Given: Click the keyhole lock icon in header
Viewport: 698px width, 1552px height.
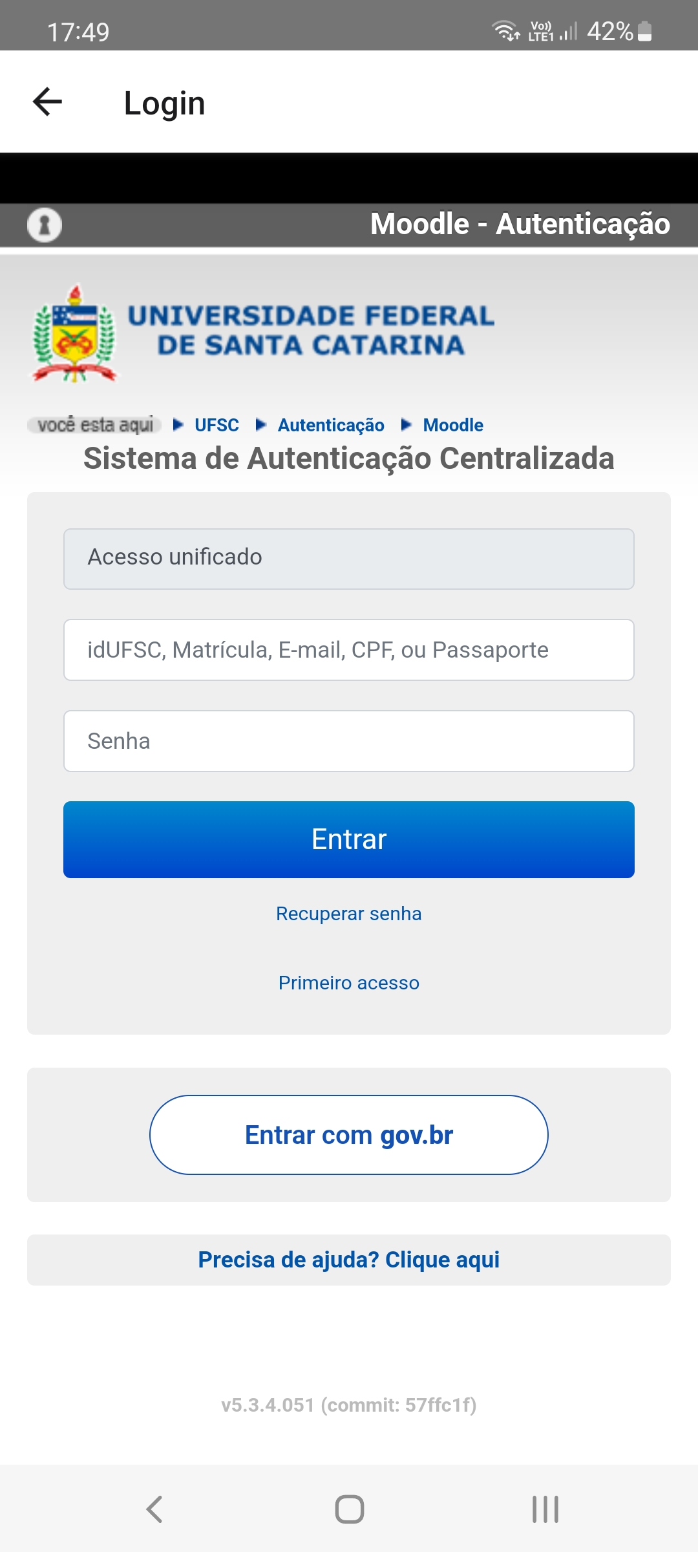Looking at the screenshot, I should [x=45, y=225].
